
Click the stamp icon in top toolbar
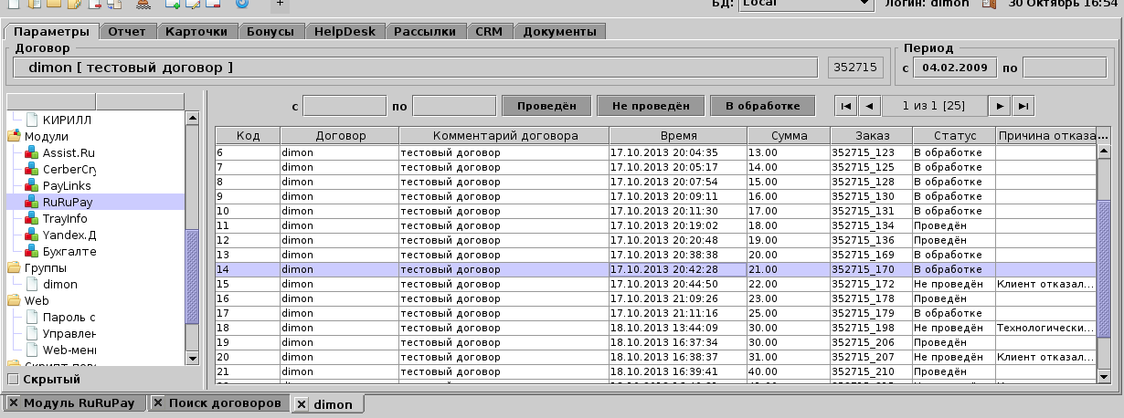144,5
